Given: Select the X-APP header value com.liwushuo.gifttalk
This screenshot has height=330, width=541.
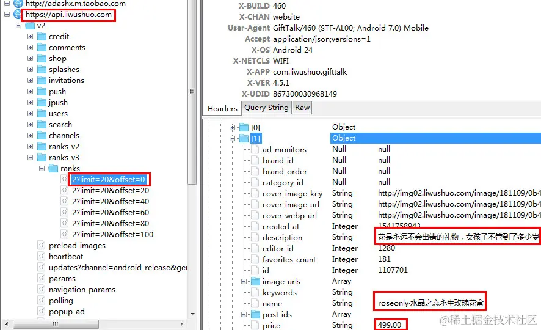Looking at the screenshot, I should tap(310, 72).
